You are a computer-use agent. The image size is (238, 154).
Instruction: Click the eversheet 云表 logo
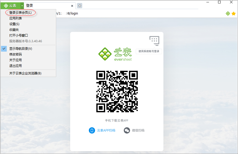click(x=115, y=54)
